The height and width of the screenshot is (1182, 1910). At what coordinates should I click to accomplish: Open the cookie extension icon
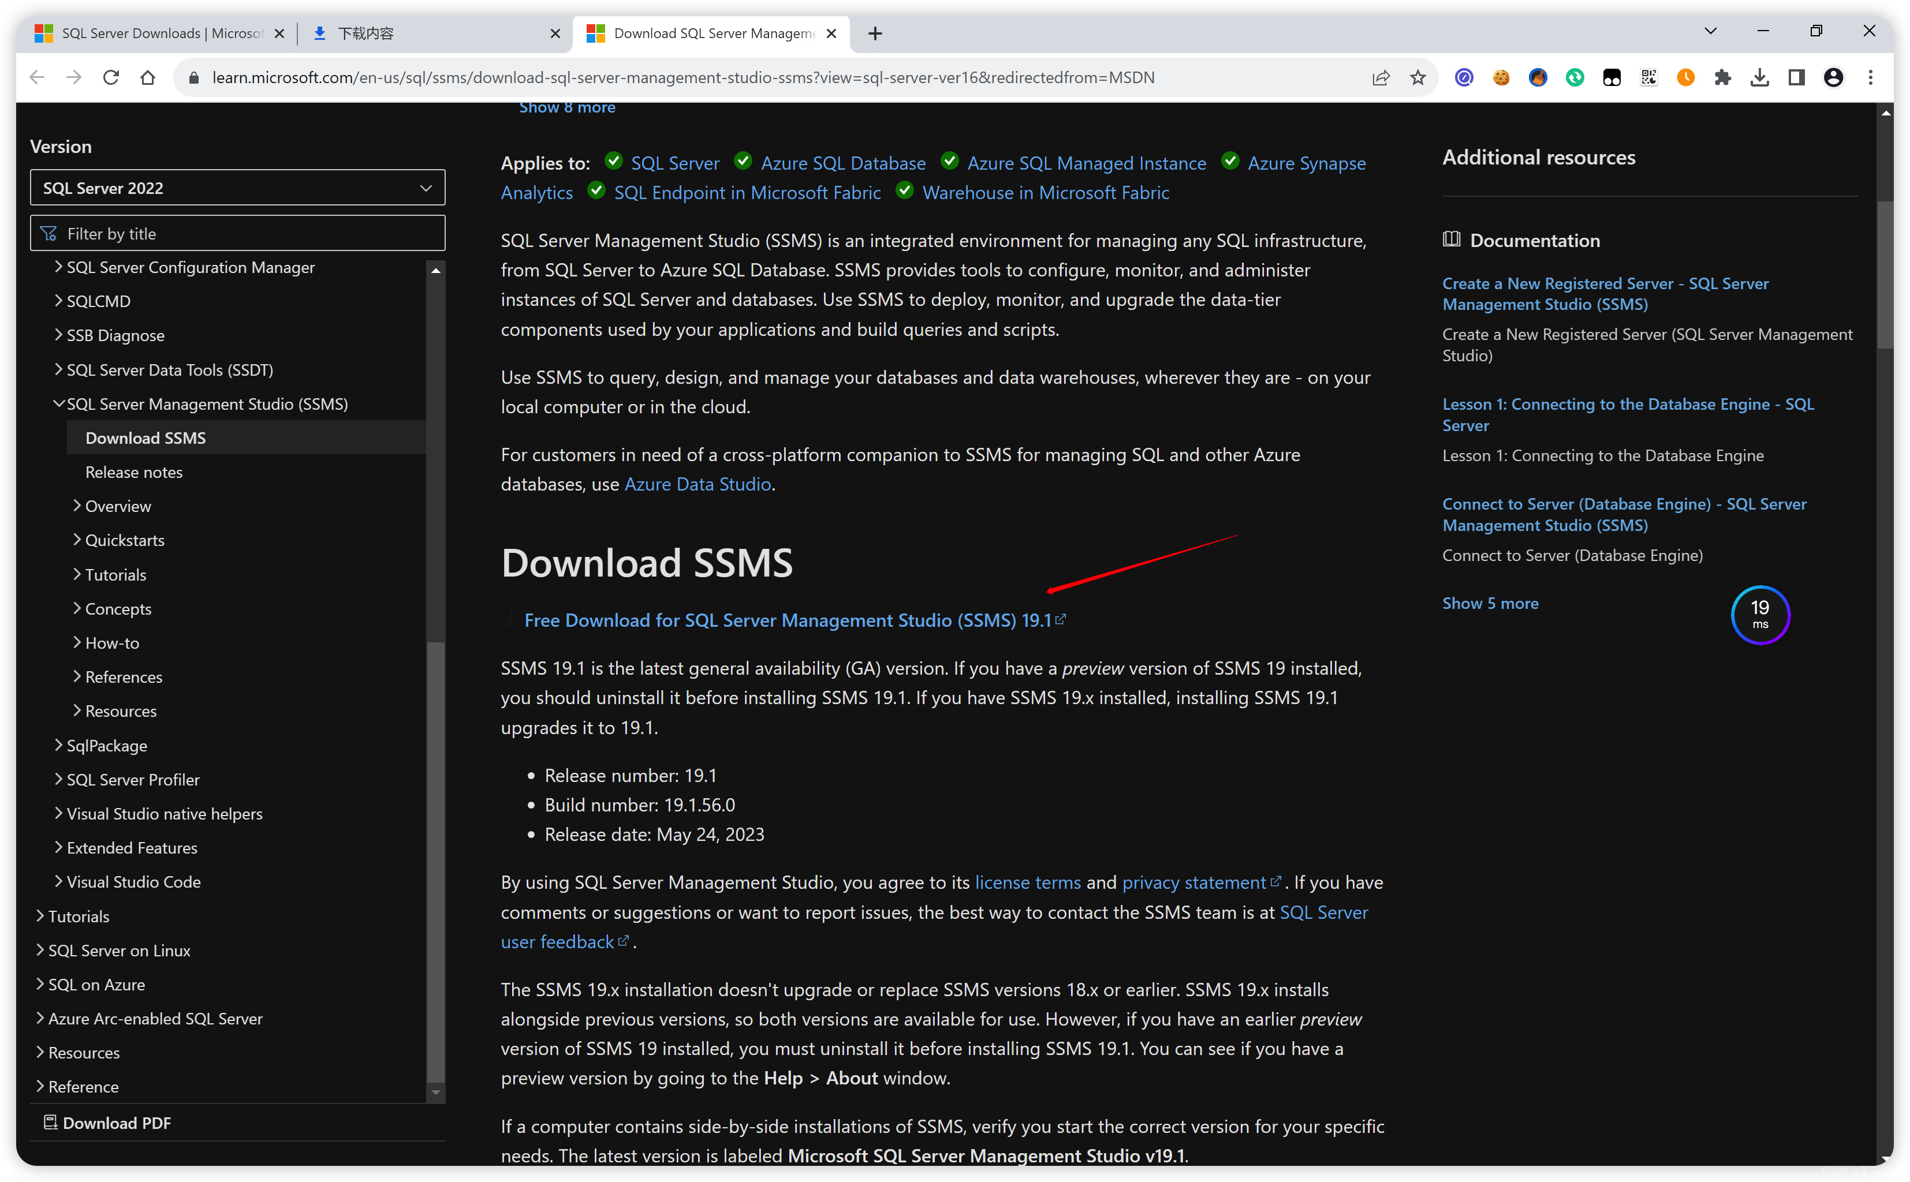point(1500,77)
